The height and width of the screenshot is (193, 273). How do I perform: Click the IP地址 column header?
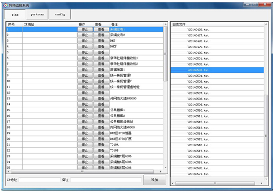pyautogui.click(x=50, y=25)
